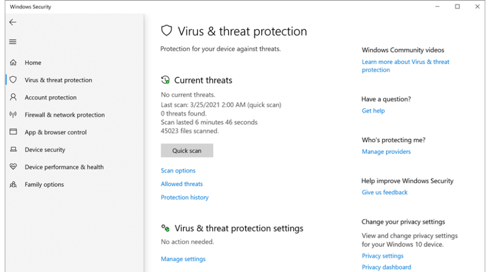Screen dimensions: 490x272
Task: Start a Quick scan
Action: pos(187,151)
